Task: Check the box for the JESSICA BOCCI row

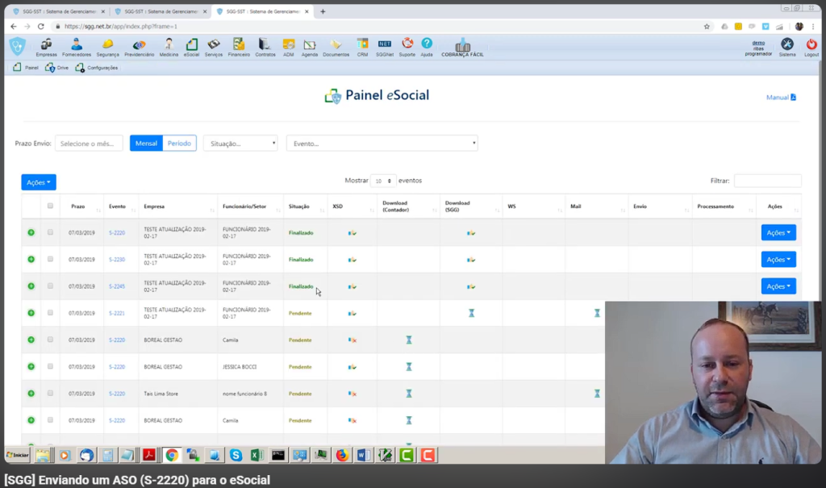Action: tap(50, 366)
